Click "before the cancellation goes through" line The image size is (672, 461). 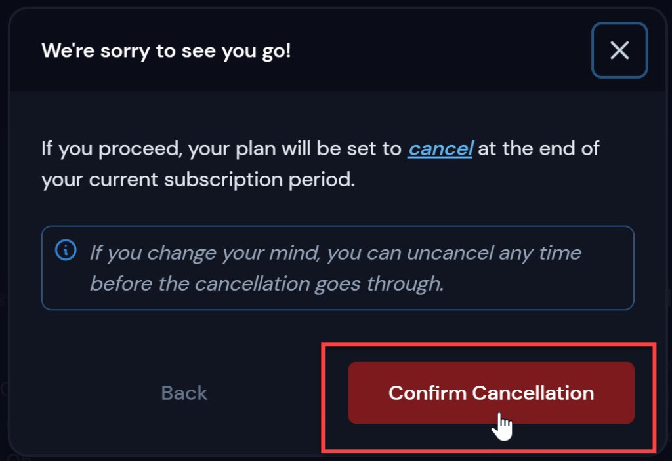point(266,284)
